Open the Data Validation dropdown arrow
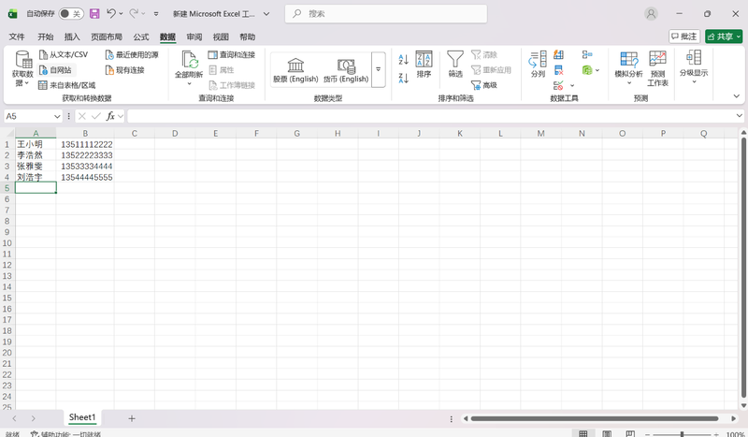This screenshot has height=437, width=748. pos(572,85)
